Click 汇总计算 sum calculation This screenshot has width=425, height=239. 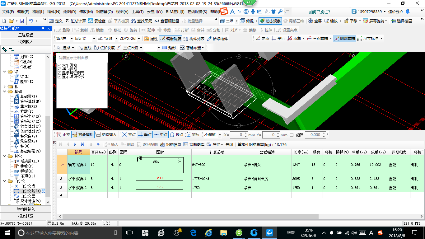[x=75, y=21]
